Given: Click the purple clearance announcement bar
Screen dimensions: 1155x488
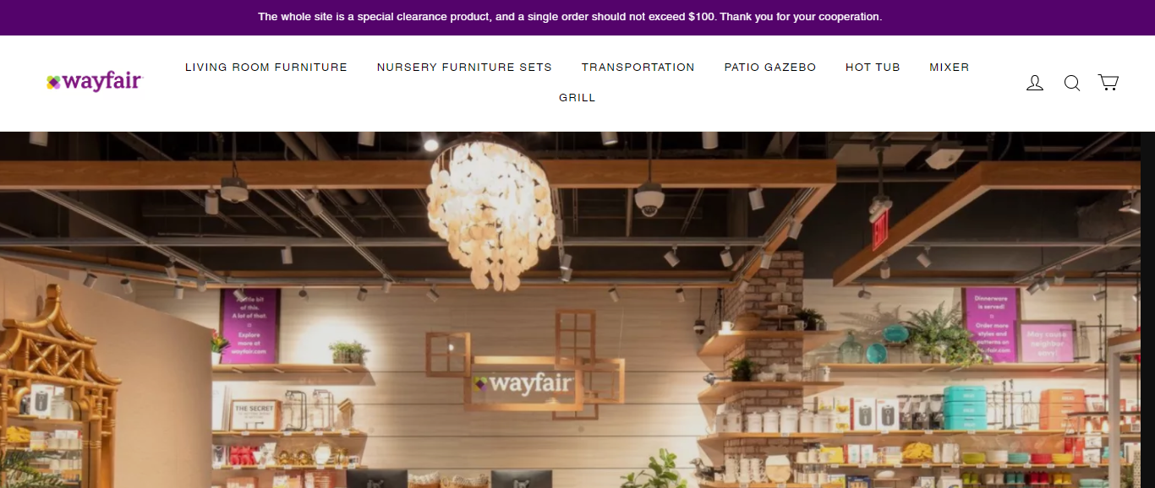Looking at the screenshot, I should click(577, 17).
